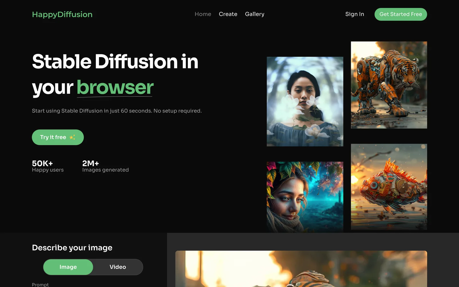Open the mechanical fish image
The width and height of the screenshot is (459, 287).
pyautogui.click(x=389, y=187)
